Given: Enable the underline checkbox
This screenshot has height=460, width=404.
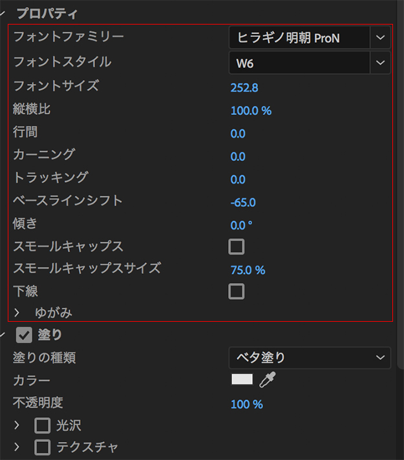Looking at the screenshot, I should tap(237, 291).
